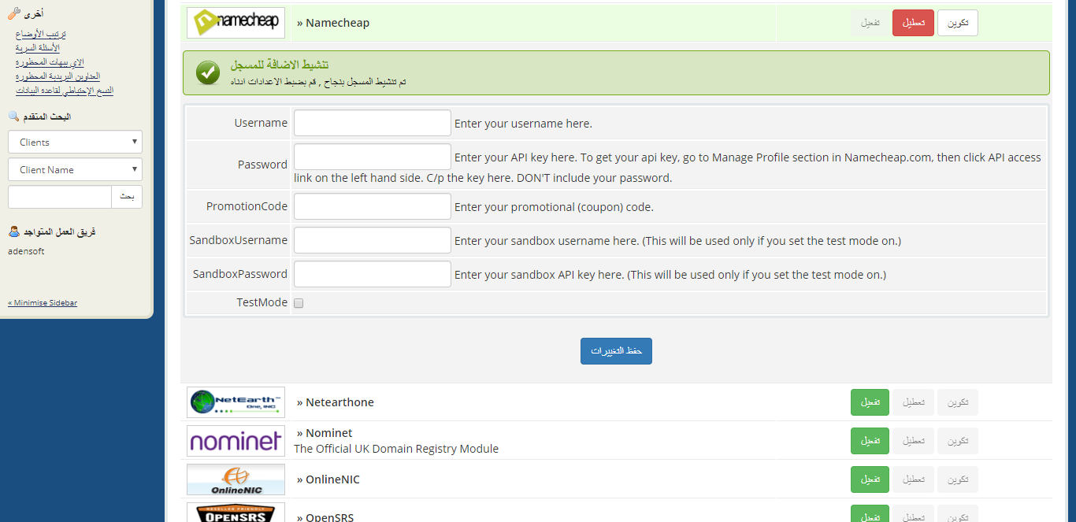Click the OnlineNIC logo image
The height and width of the screenshot is (522, 1076).
[236, 479]
